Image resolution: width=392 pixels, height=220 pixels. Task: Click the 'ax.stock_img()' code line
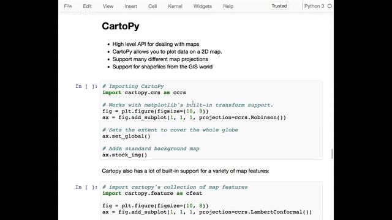tap(125, 155)
